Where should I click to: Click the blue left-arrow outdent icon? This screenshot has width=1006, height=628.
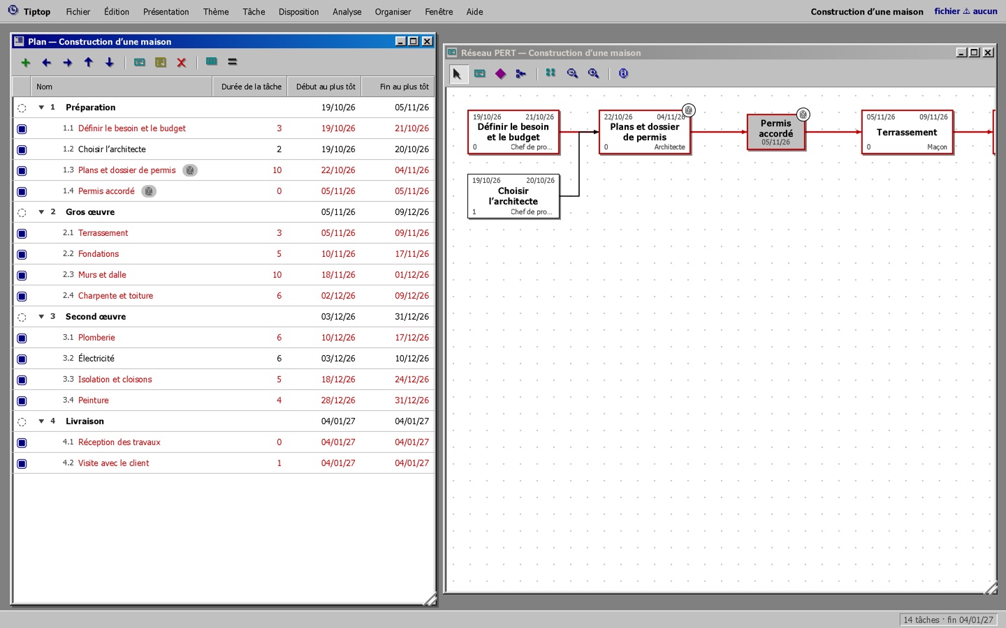47,63
